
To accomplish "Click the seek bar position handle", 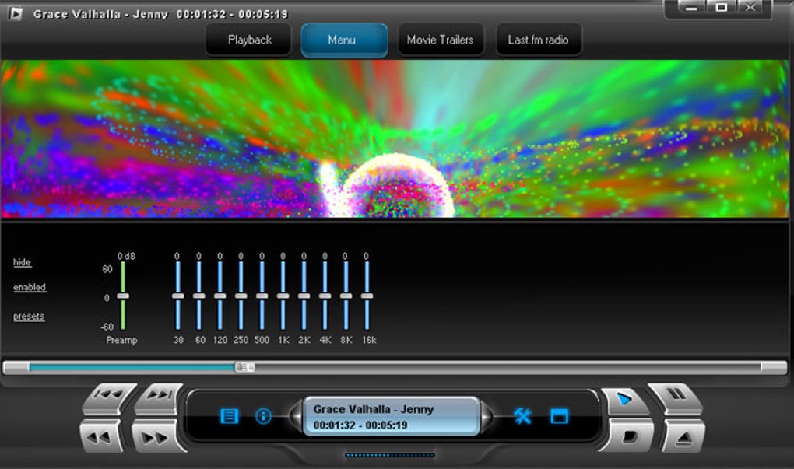I will click(244, 367).
